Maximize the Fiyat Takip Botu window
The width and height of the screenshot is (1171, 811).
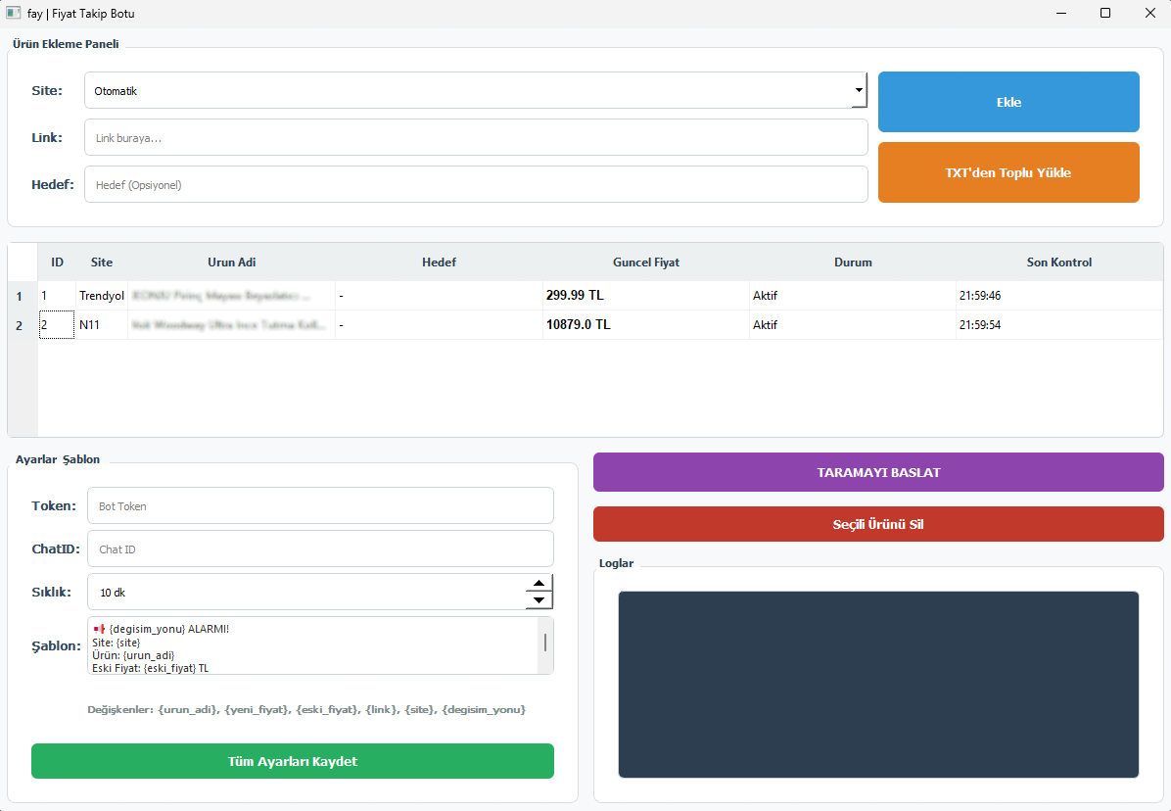coord(1105,13)
